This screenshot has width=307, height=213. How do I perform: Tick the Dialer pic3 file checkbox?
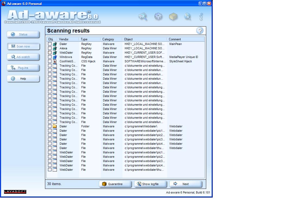pos(50,139)
